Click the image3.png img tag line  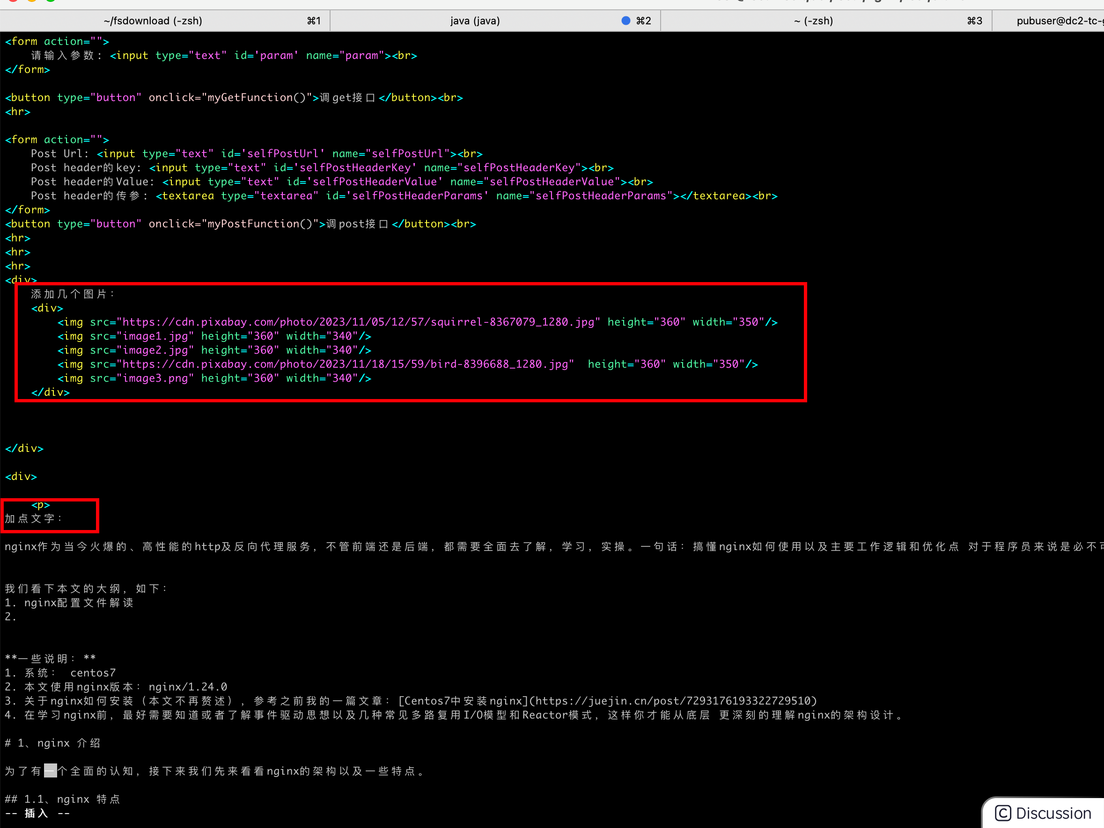tap(213, 378)
